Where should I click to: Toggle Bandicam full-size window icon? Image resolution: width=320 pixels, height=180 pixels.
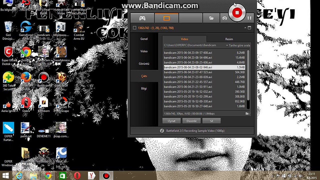[x=249, y=28]
